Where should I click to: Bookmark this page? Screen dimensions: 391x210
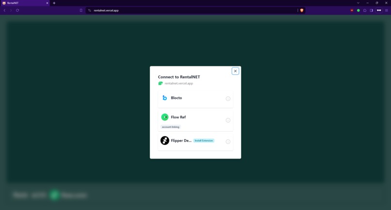81,11
